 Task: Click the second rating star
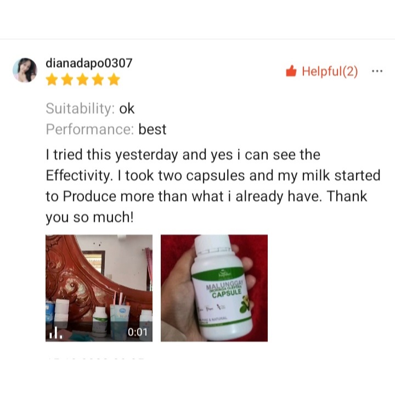pos(67,80)
